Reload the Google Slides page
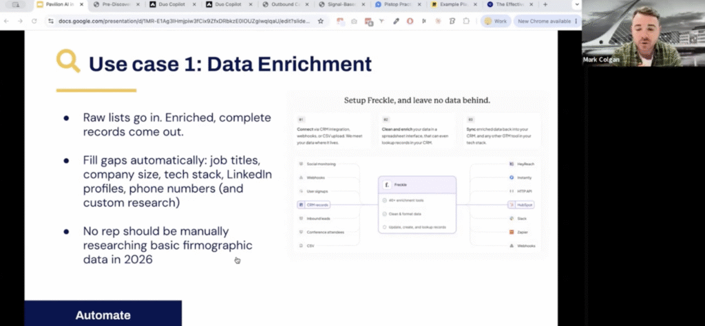 tap(34, 21)
